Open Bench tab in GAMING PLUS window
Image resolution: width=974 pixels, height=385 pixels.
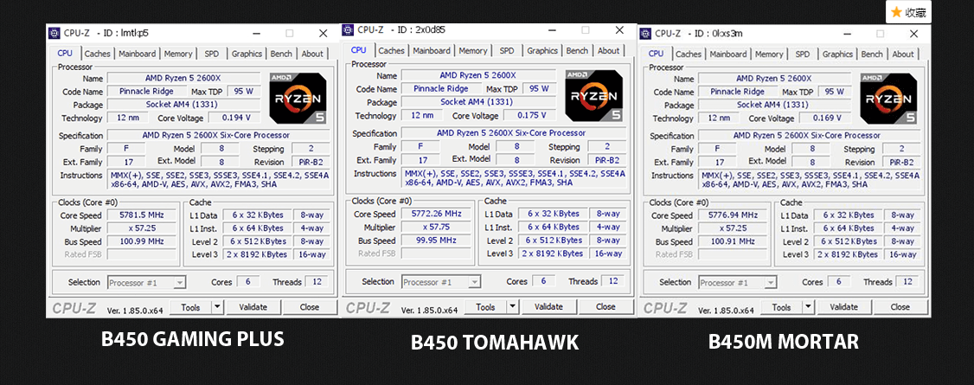click(x=281, y=54)
